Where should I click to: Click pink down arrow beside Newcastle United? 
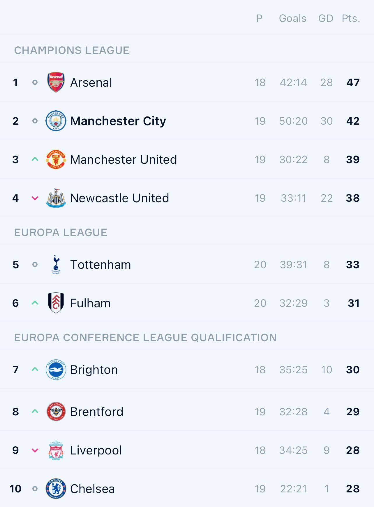coord(35,198)
